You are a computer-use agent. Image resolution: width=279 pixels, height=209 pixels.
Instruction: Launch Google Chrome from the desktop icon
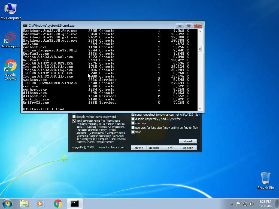11,69
